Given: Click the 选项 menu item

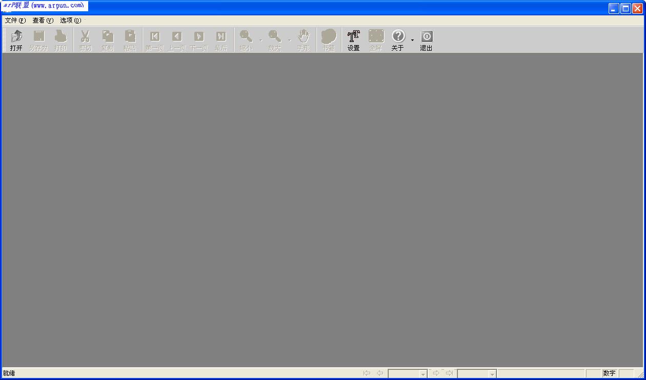Looking at the screenshot, I should click(71, 20).
